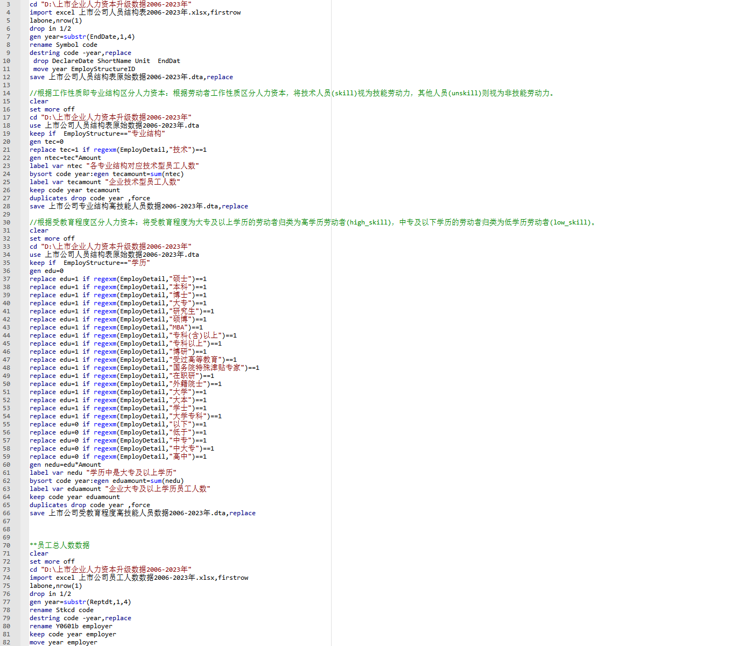Click the save 上市公司专业结构高技能人员数据 line

(139, 206)
